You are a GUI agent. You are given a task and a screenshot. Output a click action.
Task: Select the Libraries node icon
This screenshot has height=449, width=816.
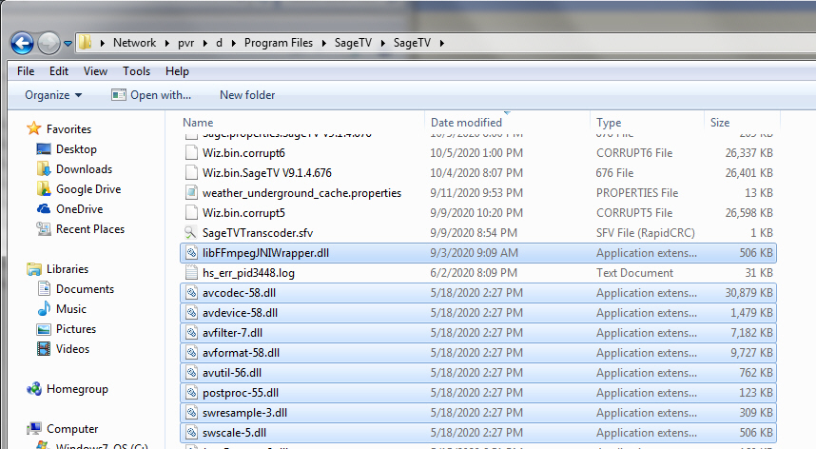(34, 269)
